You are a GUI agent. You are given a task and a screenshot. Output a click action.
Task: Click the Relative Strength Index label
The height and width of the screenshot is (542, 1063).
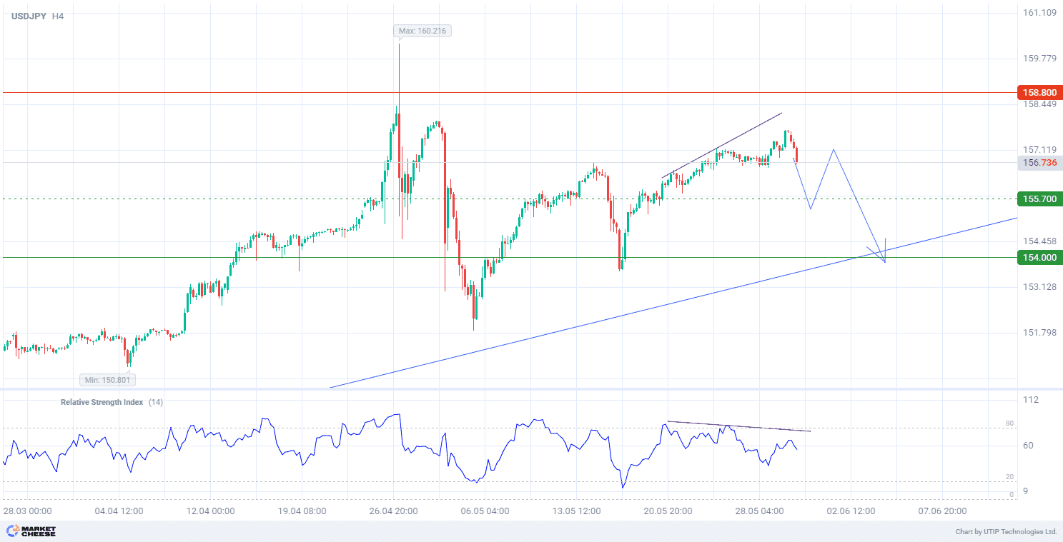click(102, 402)
